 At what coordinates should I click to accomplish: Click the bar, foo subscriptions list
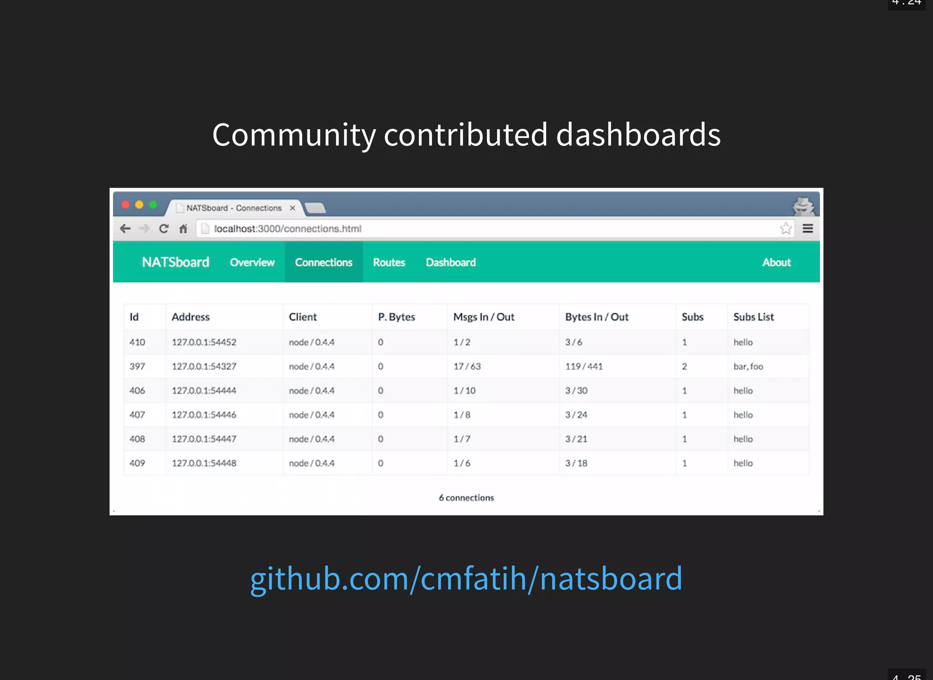[x=748, y=366]
